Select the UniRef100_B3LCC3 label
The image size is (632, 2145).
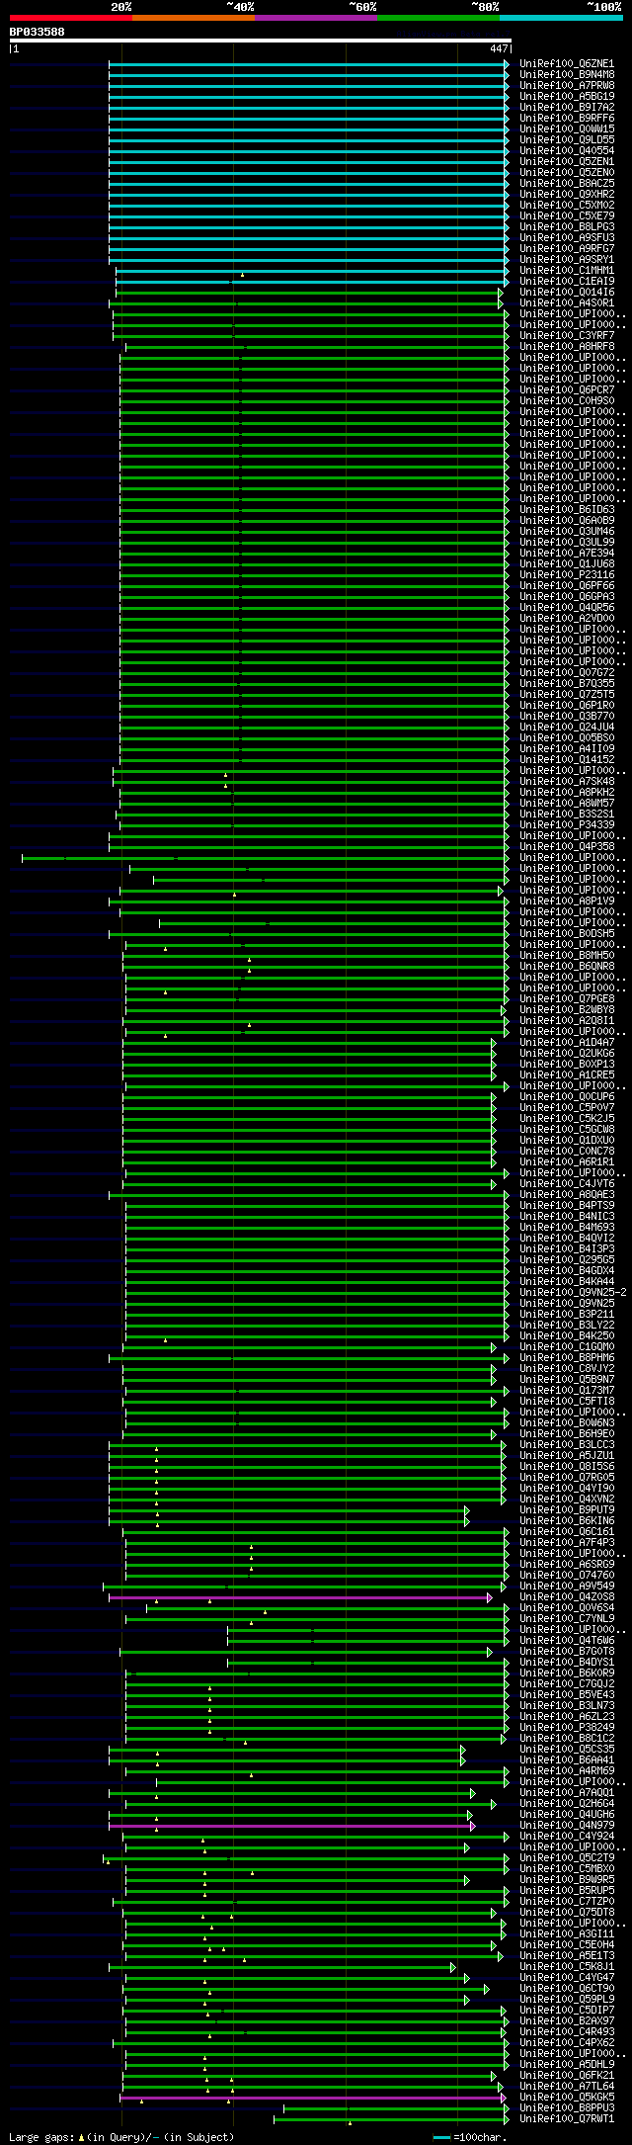click(x=567, y=1445)
